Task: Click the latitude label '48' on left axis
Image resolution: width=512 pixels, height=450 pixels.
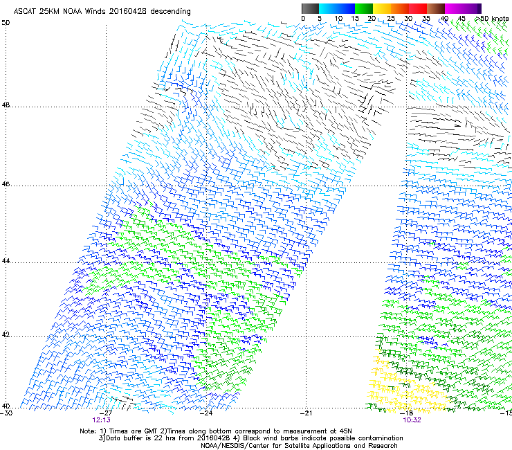Action: click(6, 105)
